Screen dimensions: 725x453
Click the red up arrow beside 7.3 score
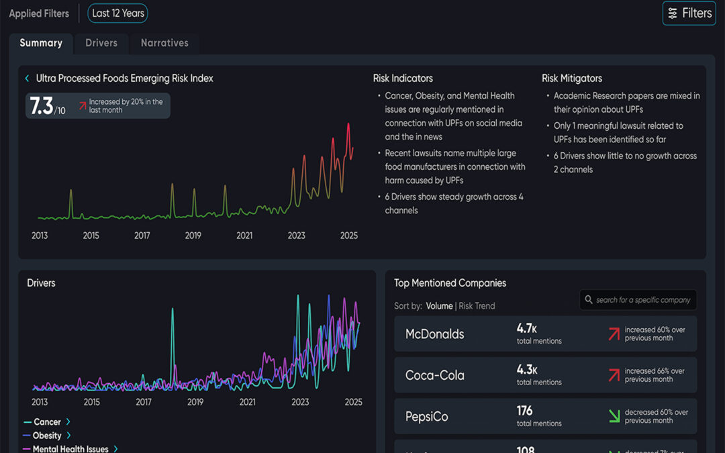(x=82, y=105)
